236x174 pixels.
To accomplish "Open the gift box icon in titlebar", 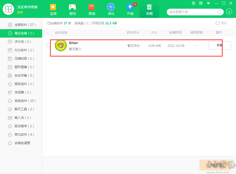I will [194, 3].
